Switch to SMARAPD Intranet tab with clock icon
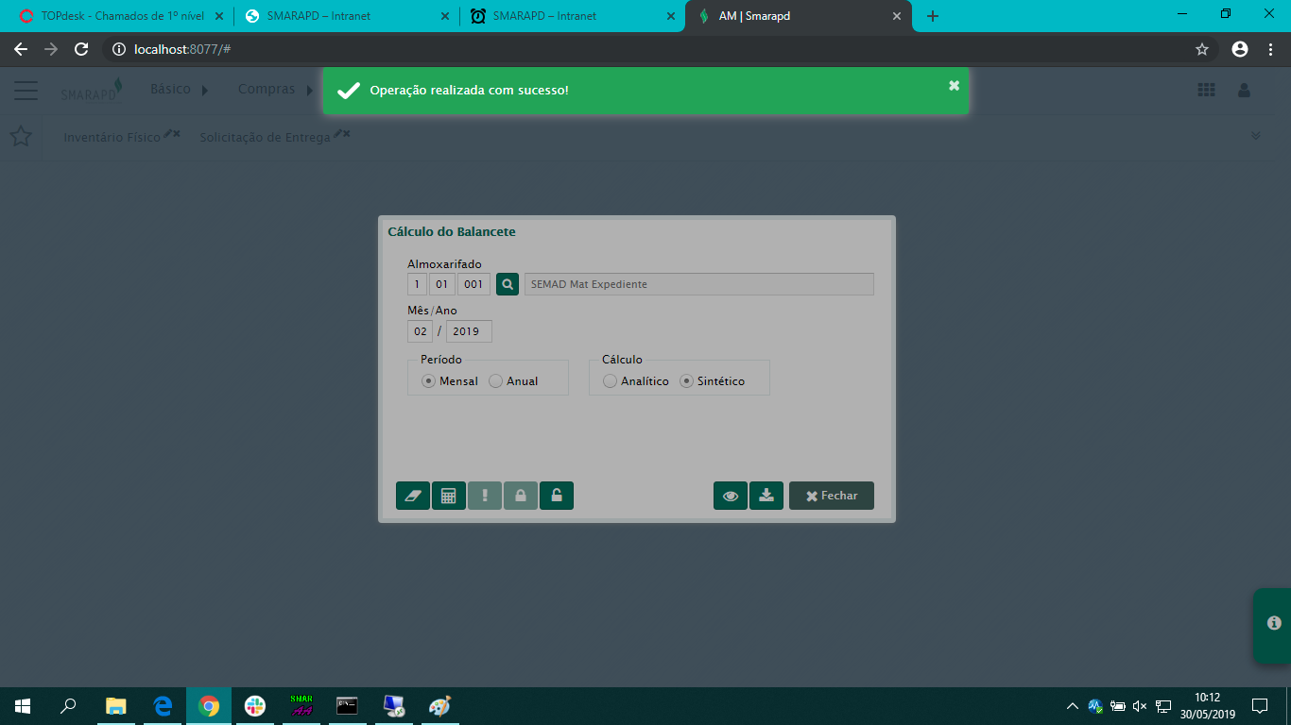 tap(572, 16)
